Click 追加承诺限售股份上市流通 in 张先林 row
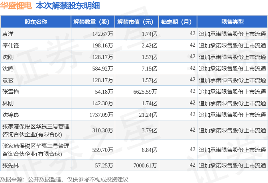268x183 pixels. tap(232, 165)
